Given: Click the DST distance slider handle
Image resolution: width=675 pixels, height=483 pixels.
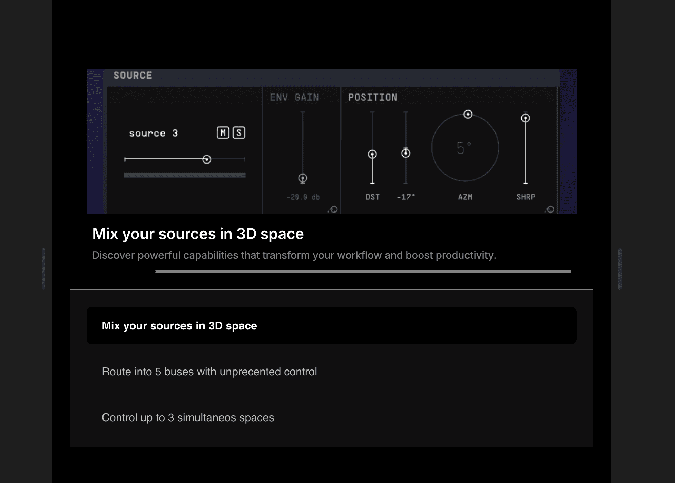Looking at the screenshot, I should pyautogui.click(x=372, y=154).
